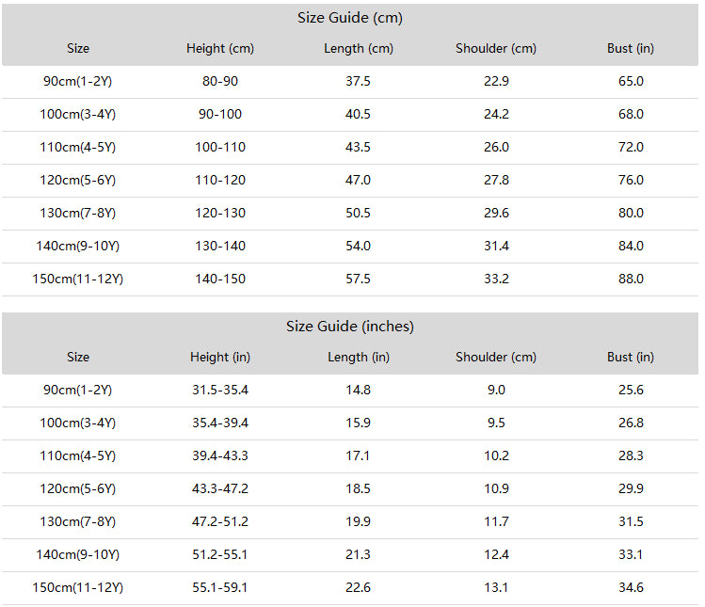The width and height of the screenshot is (705, 607).
Task: Click bust value 31.5
Action: pos(631,521)
